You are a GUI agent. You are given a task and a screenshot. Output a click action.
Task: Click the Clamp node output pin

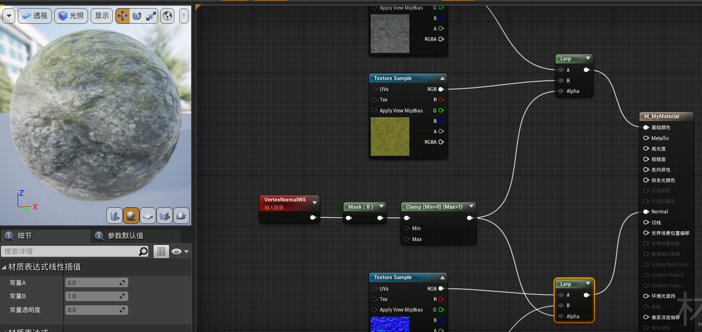coord(469,218)
